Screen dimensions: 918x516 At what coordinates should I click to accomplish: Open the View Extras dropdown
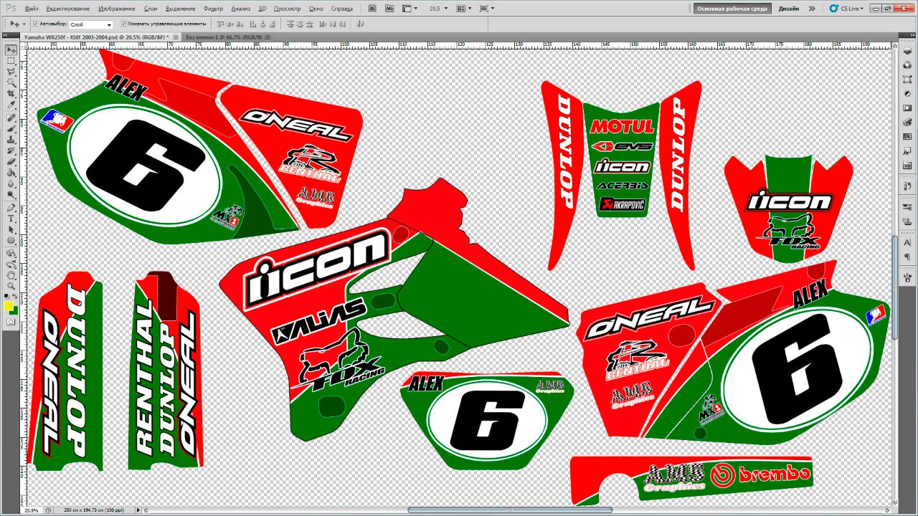pos(410,9)
